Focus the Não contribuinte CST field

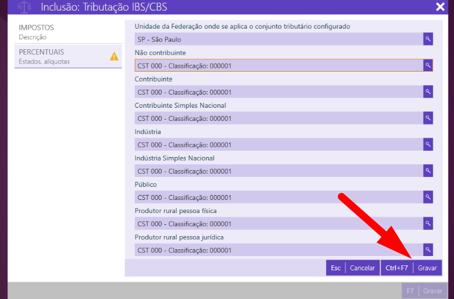point(278,65)
